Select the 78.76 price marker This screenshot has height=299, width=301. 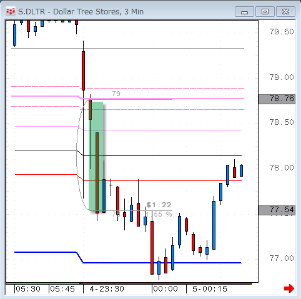pos(277,99)
